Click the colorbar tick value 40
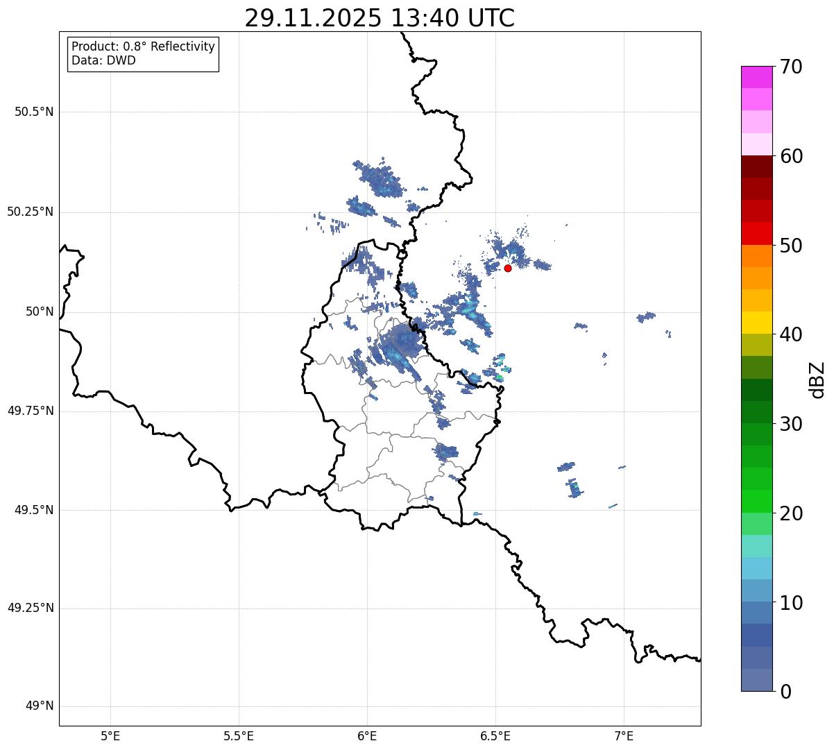Viewport: 834px width, 750px height. pos(790,334)
